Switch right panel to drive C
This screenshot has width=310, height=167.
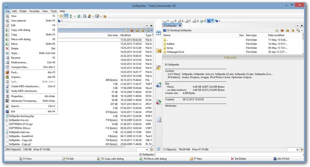coord(166,21)
